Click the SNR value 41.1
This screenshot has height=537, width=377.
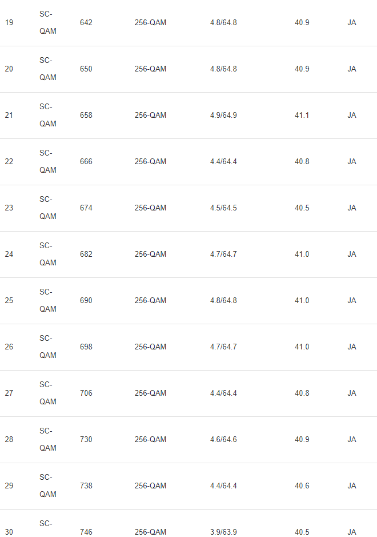pyautogui.click(x=302, y=116)
